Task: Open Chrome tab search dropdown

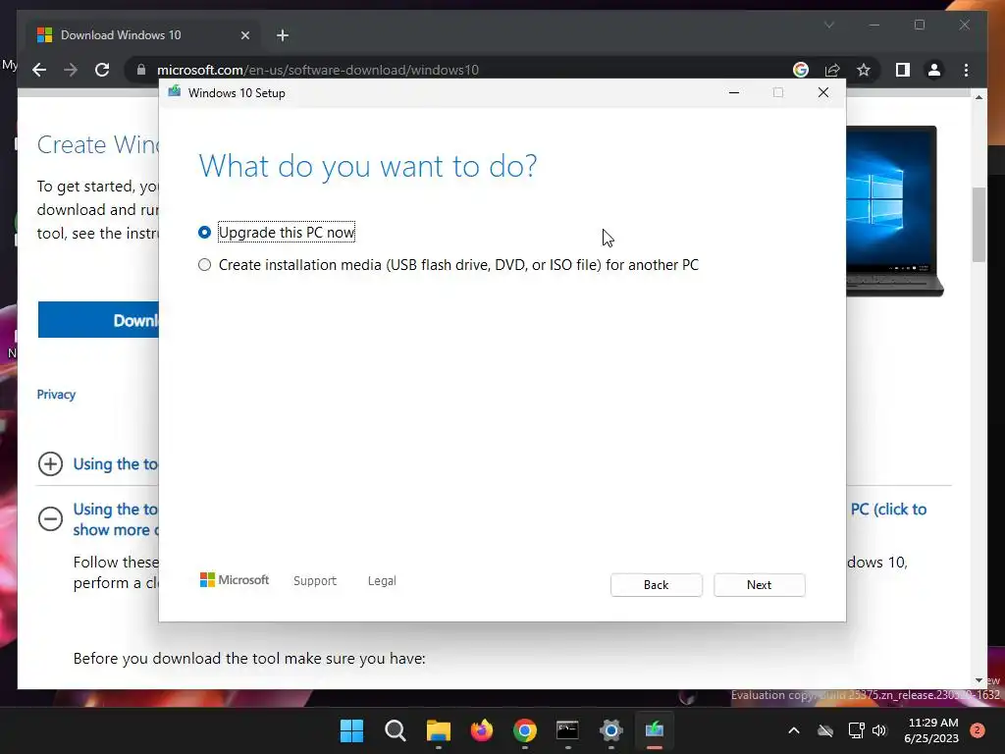Action: click(x=828, y=25)
